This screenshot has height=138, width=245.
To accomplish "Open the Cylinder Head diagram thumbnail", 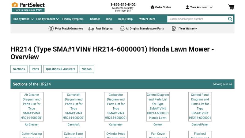I will (x=116, y=134).
